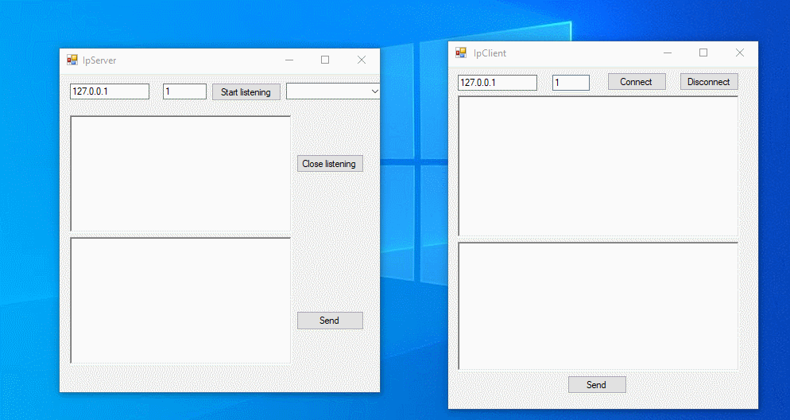Click the lower message input box in IpClient
The width and height of the screenshot is (790, 420).
(x=598, y=306)
